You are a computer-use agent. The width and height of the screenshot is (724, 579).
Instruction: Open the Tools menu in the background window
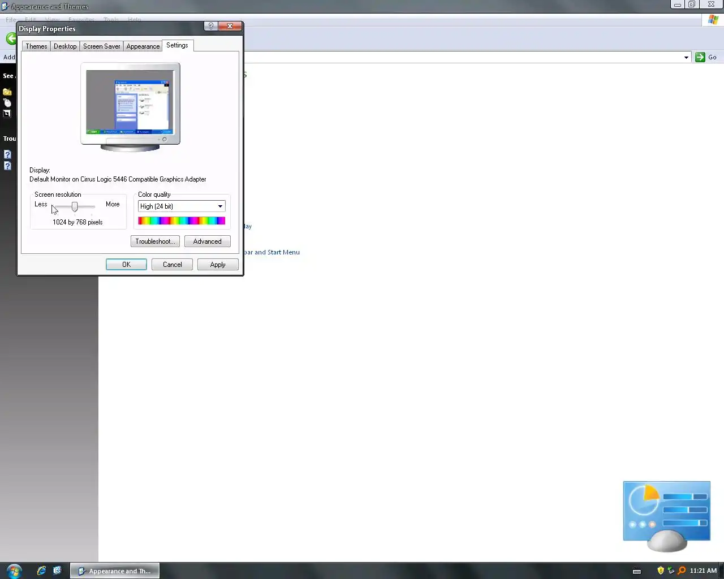(111, 20)
